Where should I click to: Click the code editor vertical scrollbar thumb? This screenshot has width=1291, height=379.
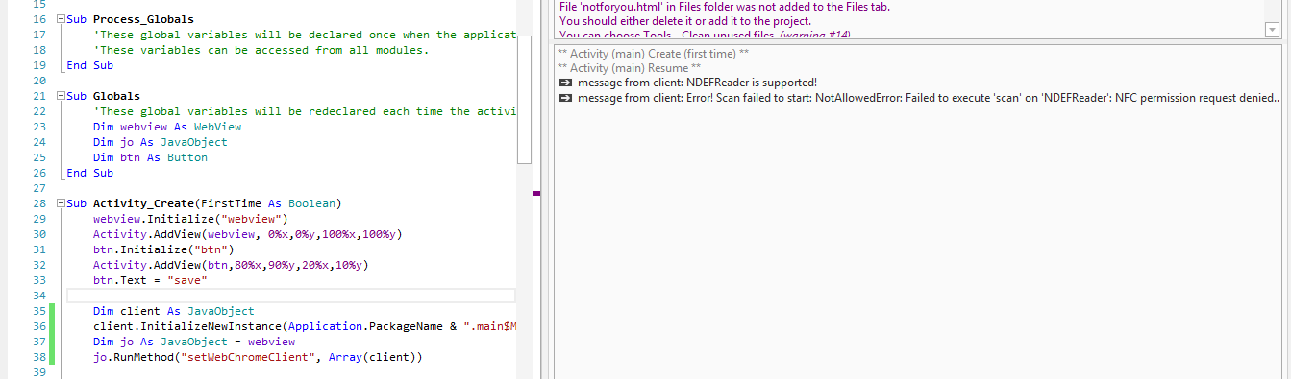[524, 106]
